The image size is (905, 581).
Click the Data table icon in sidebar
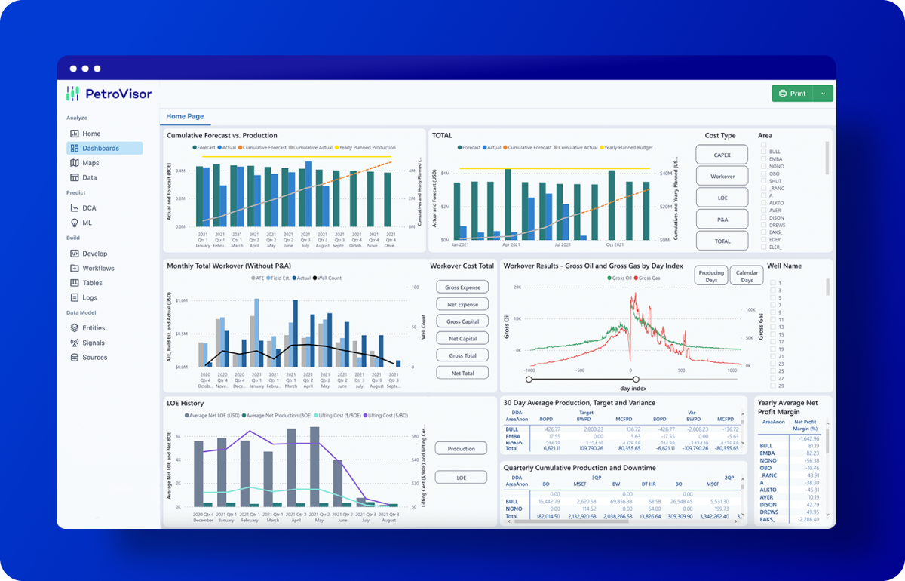[x=75, y=178]
